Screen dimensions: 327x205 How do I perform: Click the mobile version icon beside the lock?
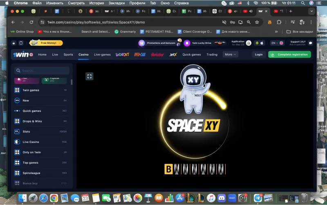click(21, 43)
